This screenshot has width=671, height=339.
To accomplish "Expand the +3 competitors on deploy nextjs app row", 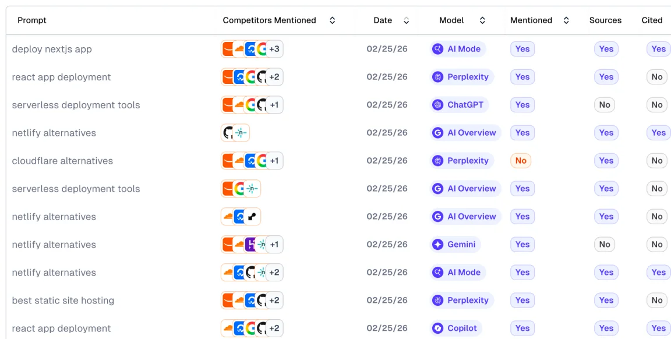I will (274, 49).
